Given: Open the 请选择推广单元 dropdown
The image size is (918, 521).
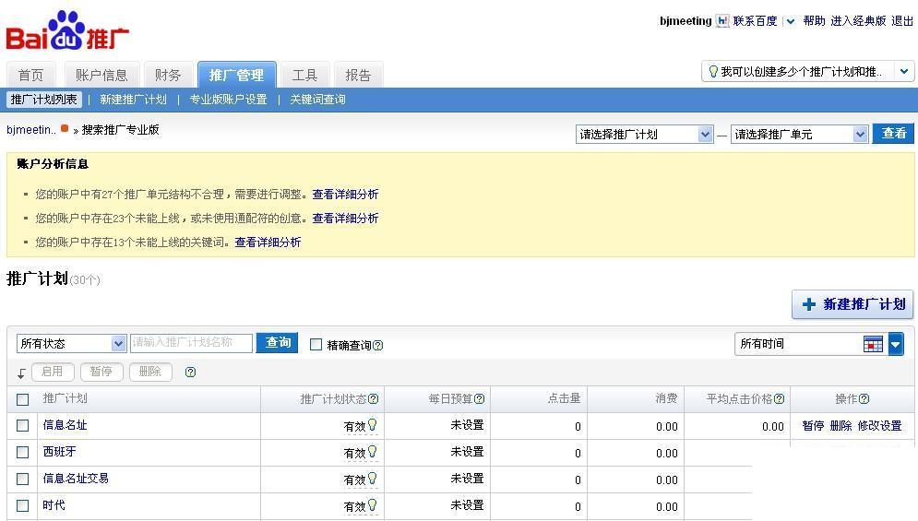Looking at the screenshot, I should (799, 134).
